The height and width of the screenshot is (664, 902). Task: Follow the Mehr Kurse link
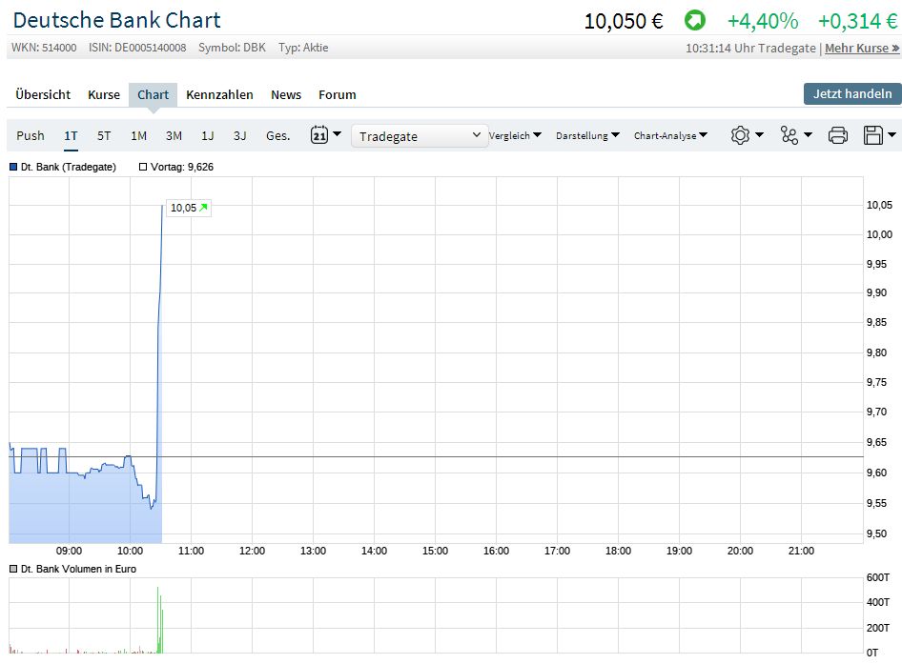856,48
